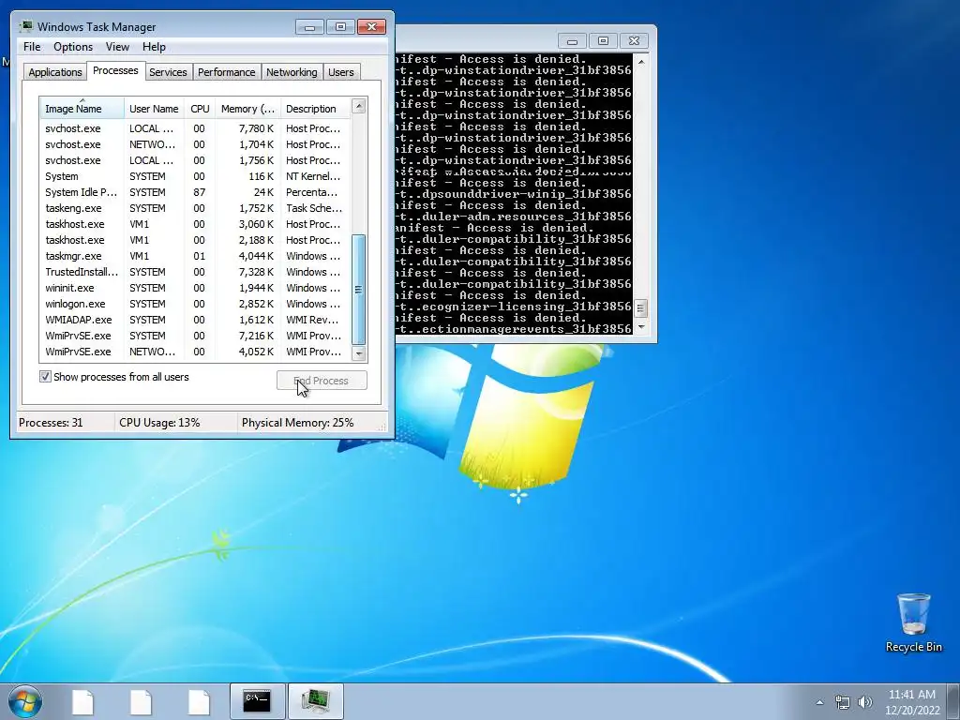Click command window scroll up arrow
The image size is (960, 720).
click(640, 61)
